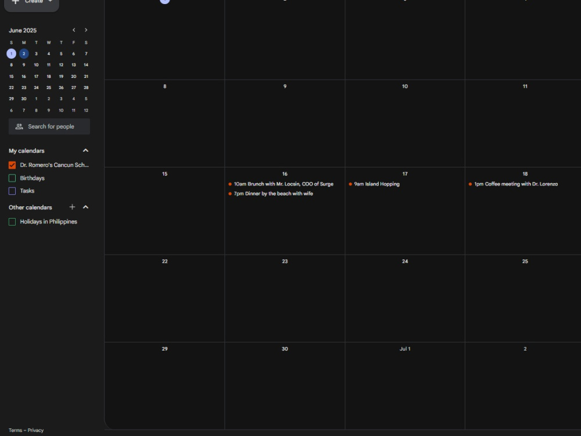
Task: Open the Terms link
Action: pyautogui.click(x=15, y=430)
